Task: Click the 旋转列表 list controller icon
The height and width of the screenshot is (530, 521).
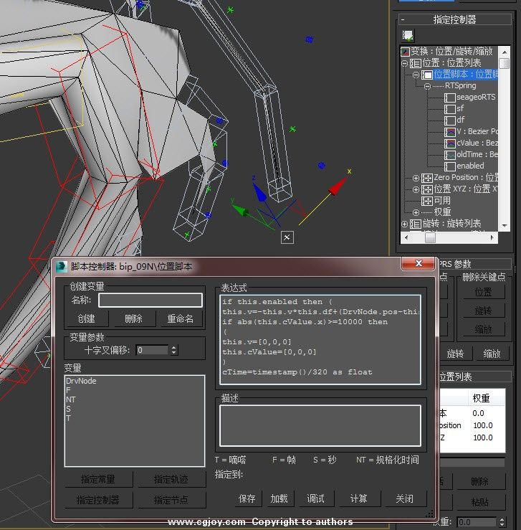Action: [416, 224]
